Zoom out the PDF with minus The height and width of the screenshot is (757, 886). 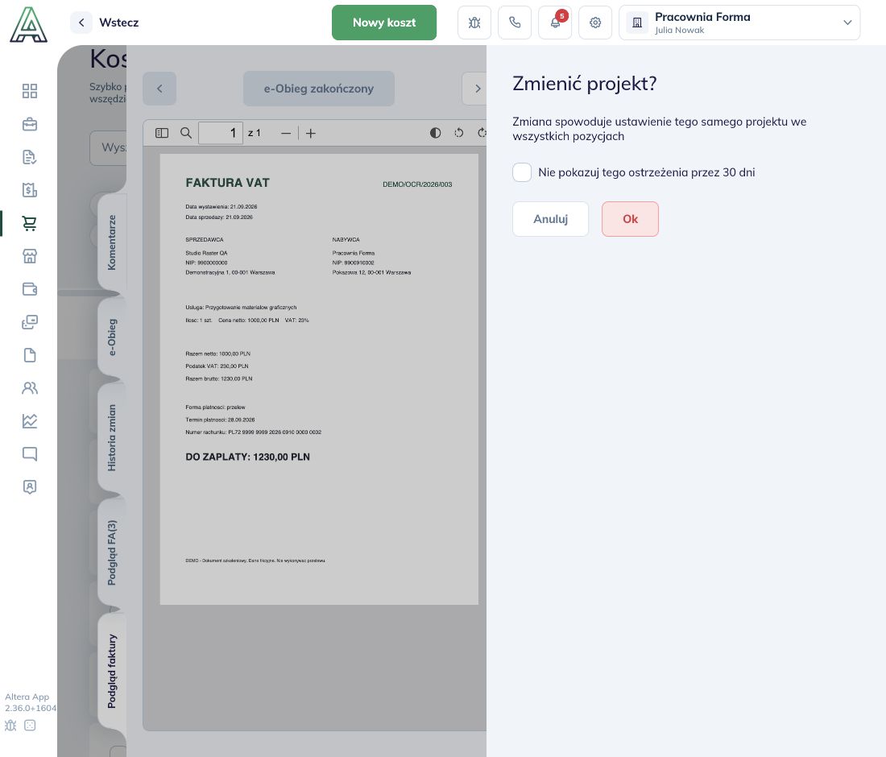[286, 134]
